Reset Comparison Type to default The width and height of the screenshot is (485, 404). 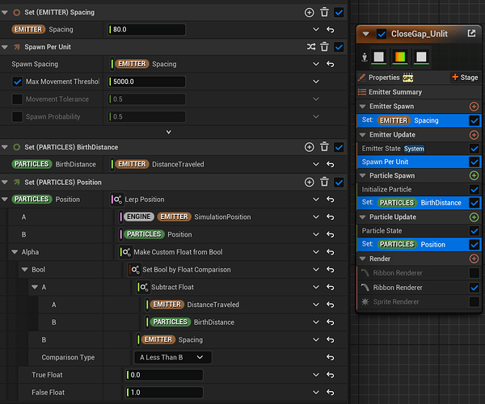pos(331,357)
